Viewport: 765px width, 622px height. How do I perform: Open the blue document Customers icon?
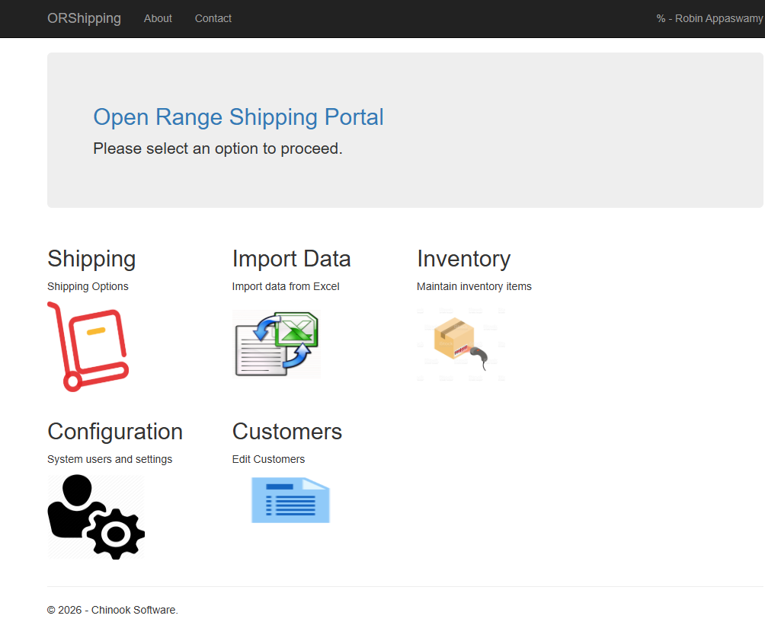click(291, 500)
